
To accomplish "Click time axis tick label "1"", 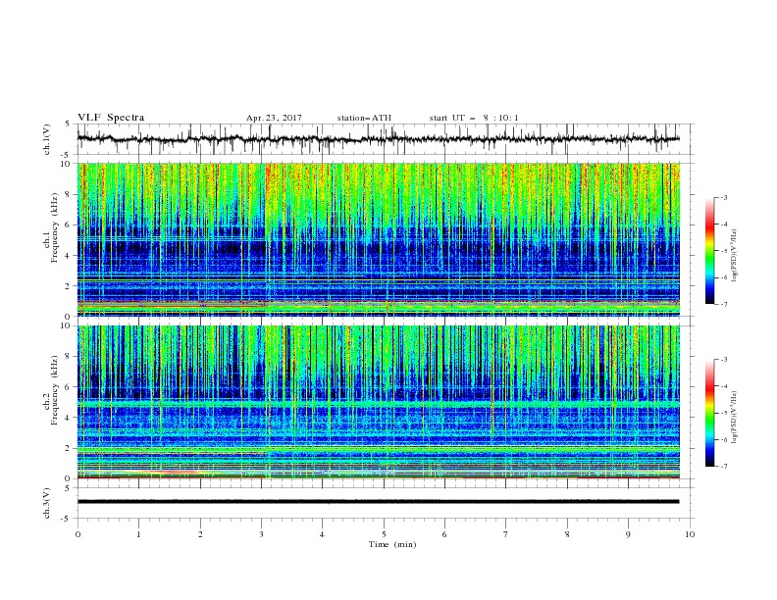I will tap(138, 534).
